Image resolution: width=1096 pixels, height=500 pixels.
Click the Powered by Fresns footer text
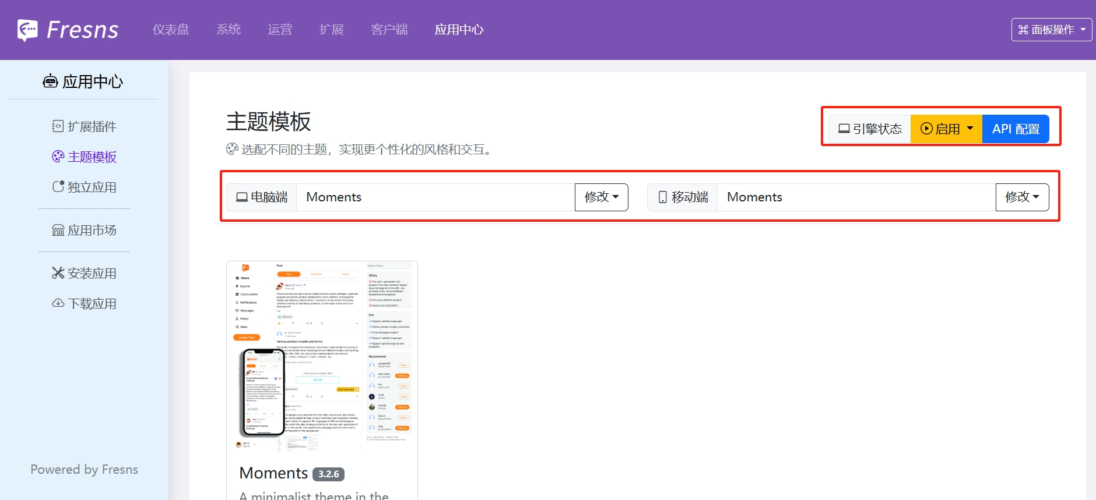(85, 469)
